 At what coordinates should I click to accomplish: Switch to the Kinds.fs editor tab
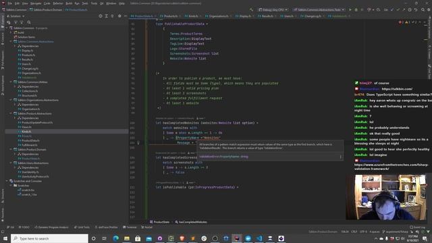click(192, 16)
